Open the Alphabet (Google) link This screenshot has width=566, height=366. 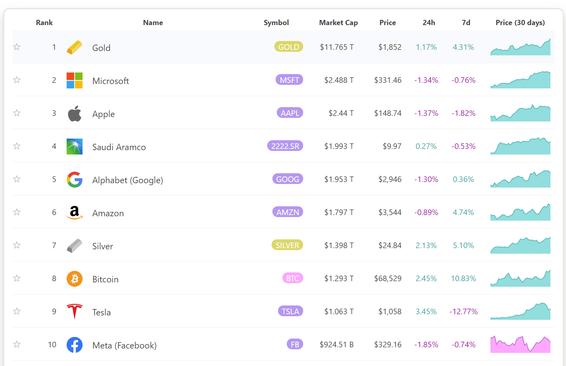[128, 180]
